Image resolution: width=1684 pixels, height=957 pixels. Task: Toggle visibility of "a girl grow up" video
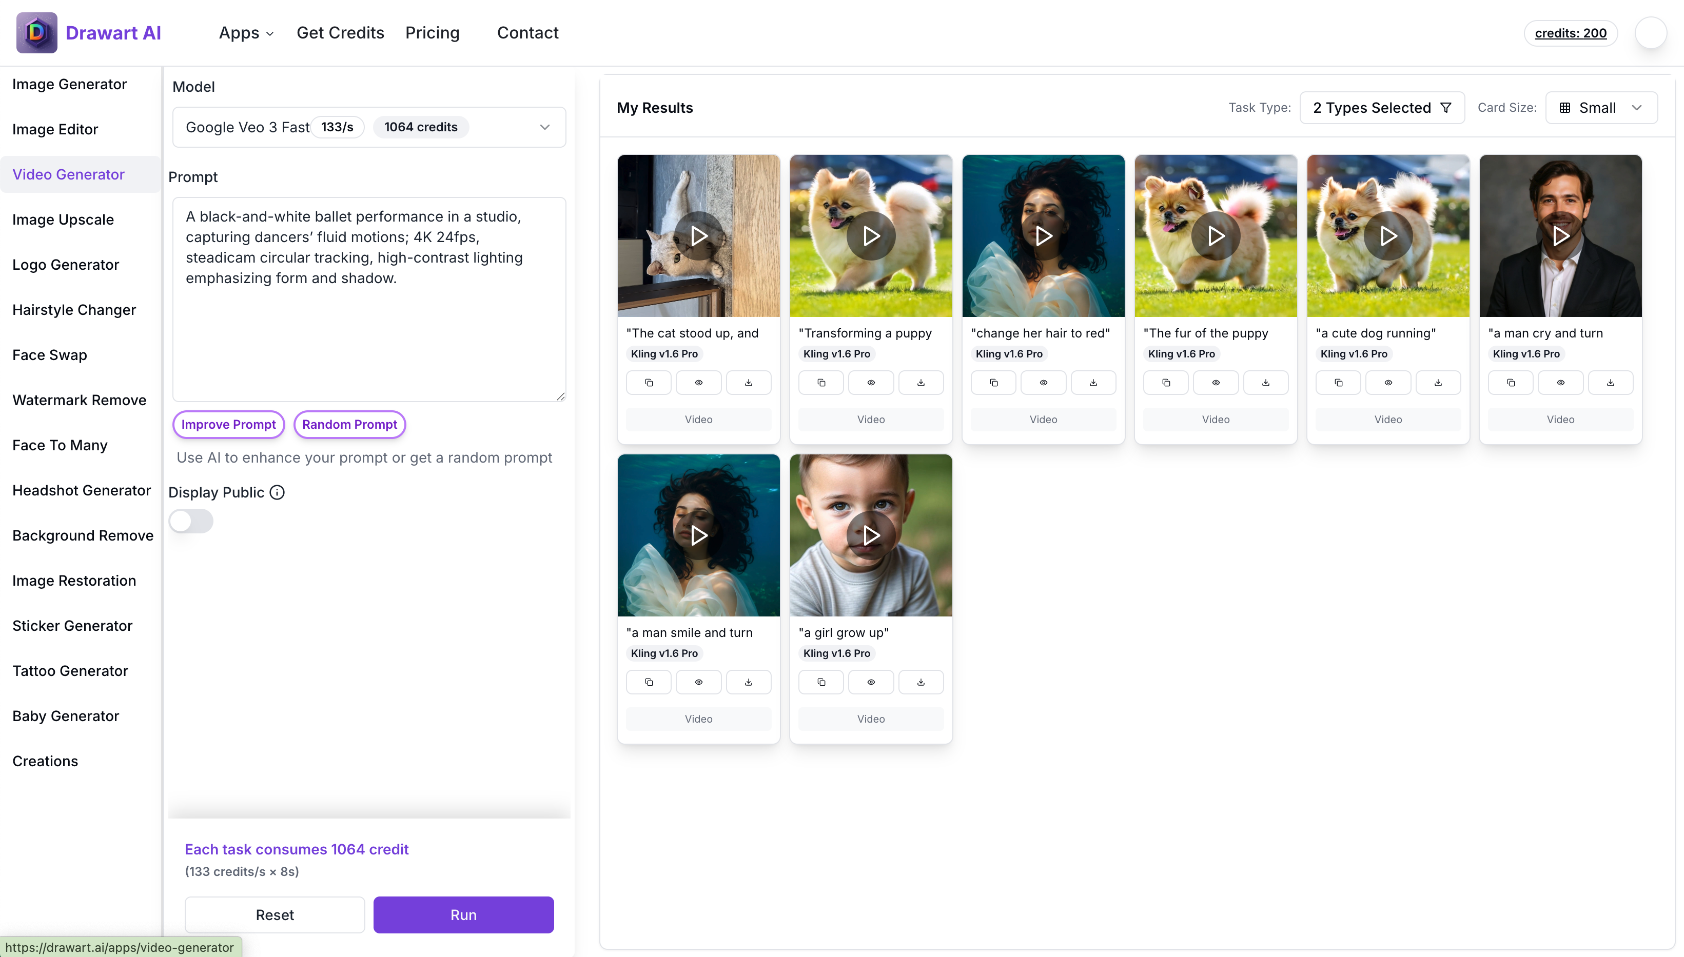871,682
